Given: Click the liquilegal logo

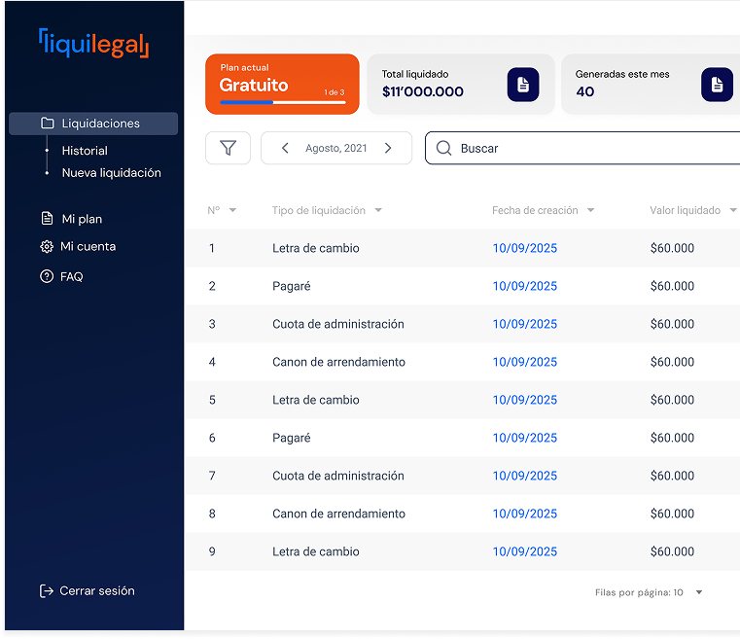Looking at the screenshot, I should pos(93,44).
